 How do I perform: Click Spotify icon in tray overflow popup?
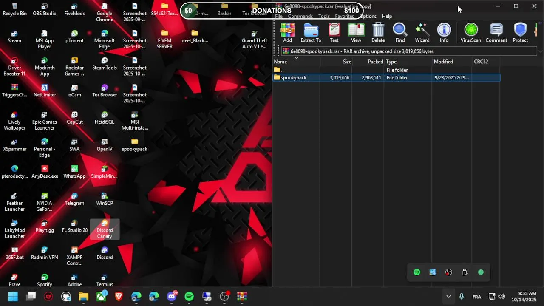coord(416,272)
